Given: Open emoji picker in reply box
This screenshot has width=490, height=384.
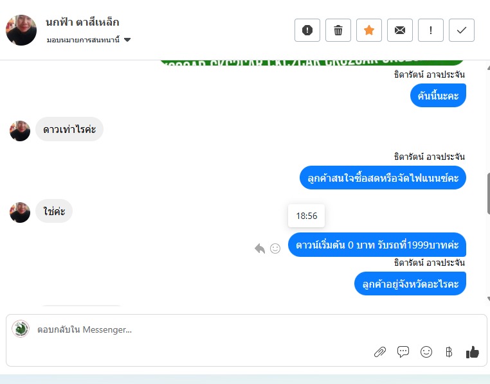Looking at the screenshot, I should coord(426,352).
